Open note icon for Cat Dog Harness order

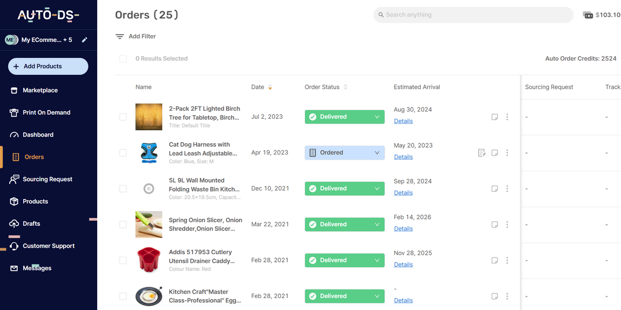point(495,153)
